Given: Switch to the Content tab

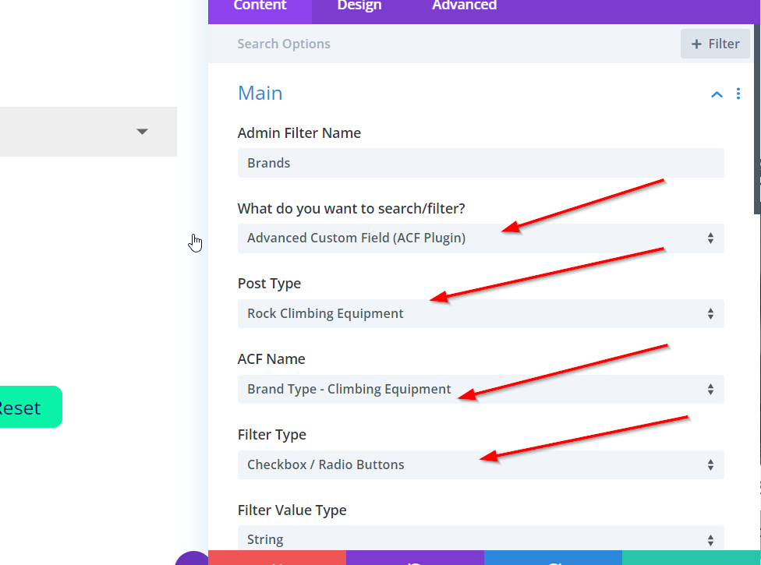Looking at the screenshot, I should pos(260,6).
